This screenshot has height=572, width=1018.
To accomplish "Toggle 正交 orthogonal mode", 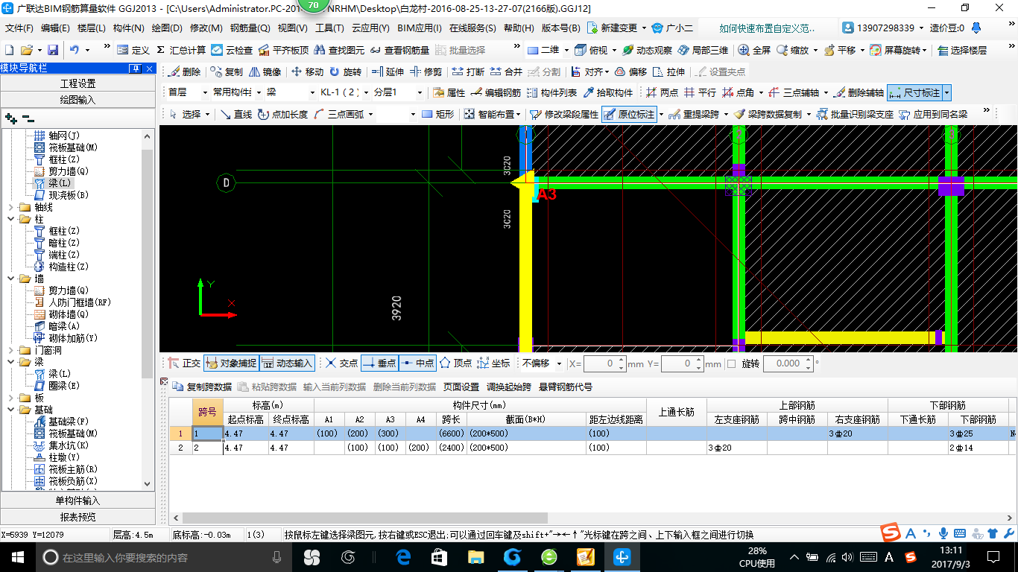I will coord(184,363).
